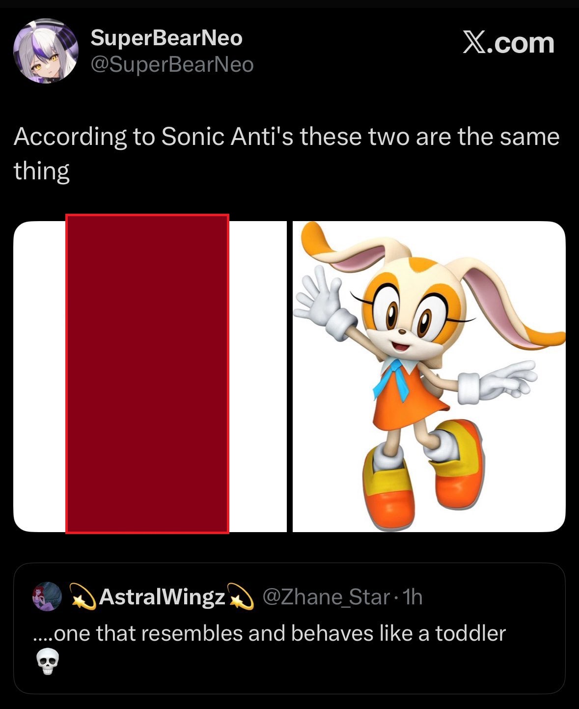Click the rabbit's brown nose
This screenshot has height=709, width=579.
(403, 332)
